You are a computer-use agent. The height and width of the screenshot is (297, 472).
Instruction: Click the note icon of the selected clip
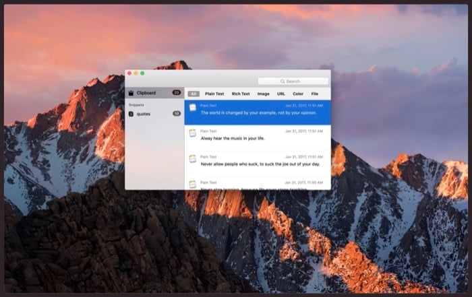coord(193,108)
